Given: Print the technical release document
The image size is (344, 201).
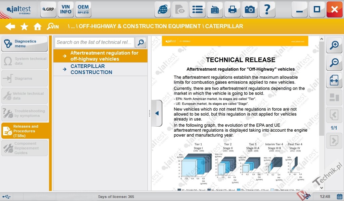Looking at the screenshot, I should click(232, 9).
